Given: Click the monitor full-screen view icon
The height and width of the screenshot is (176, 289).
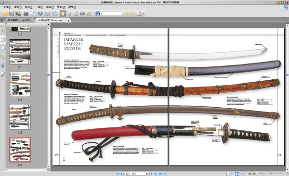Looking at the screenshot, I should point(40,13).
